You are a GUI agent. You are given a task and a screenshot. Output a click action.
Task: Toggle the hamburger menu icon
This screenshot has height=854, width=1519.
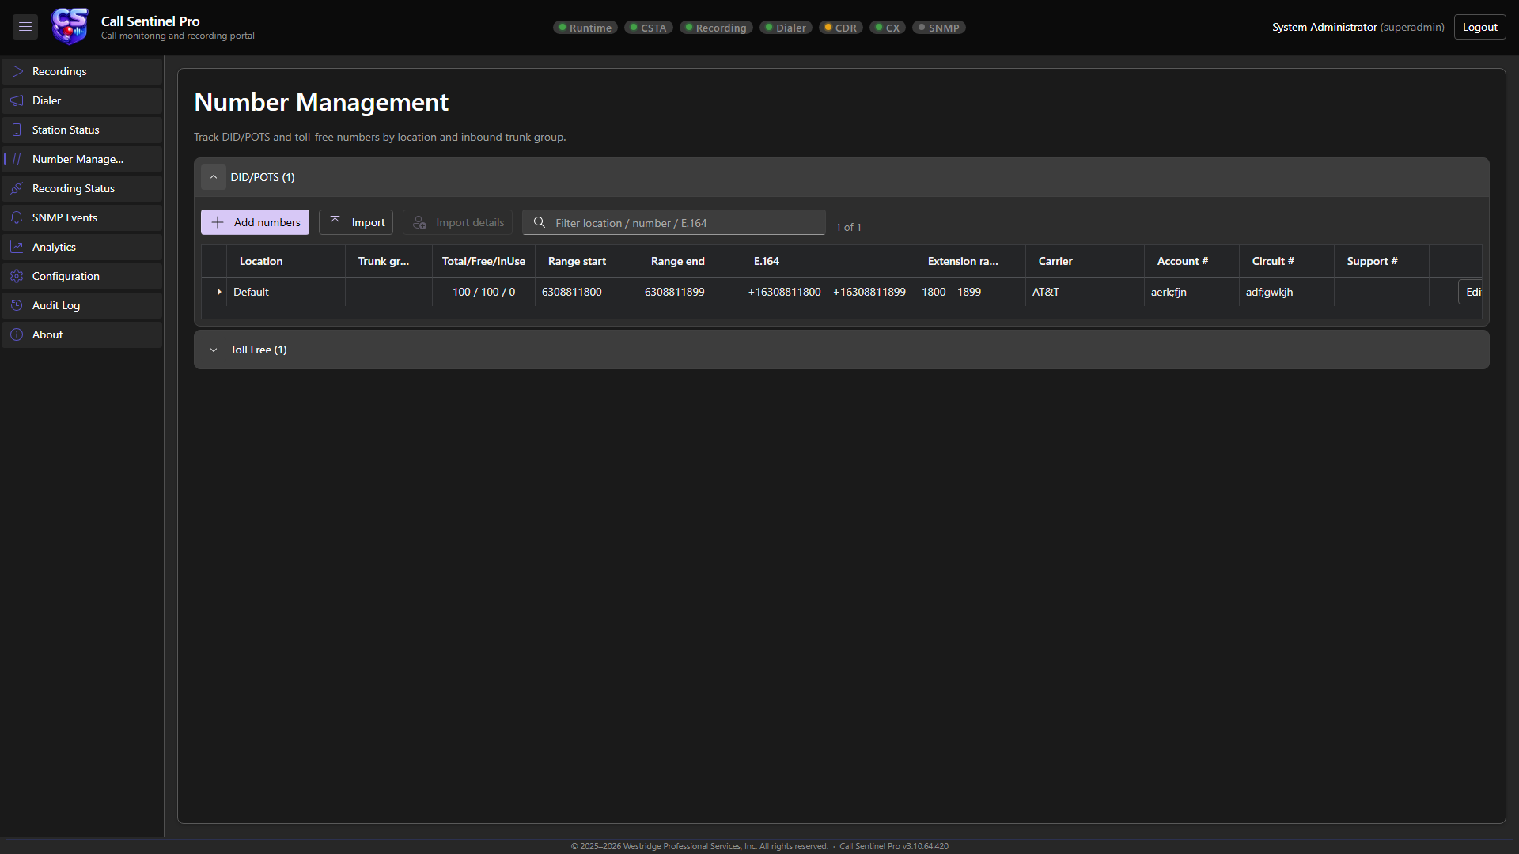coord(25,27)
